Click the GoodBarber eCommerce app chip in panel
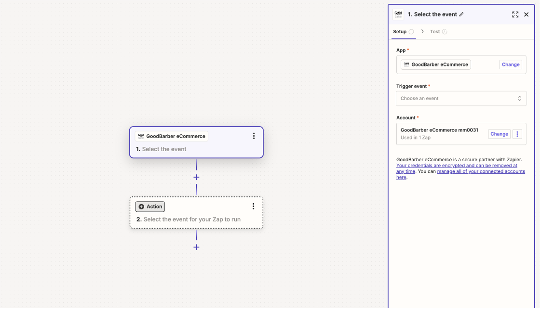The image size is (540, 309). [435, 64]
